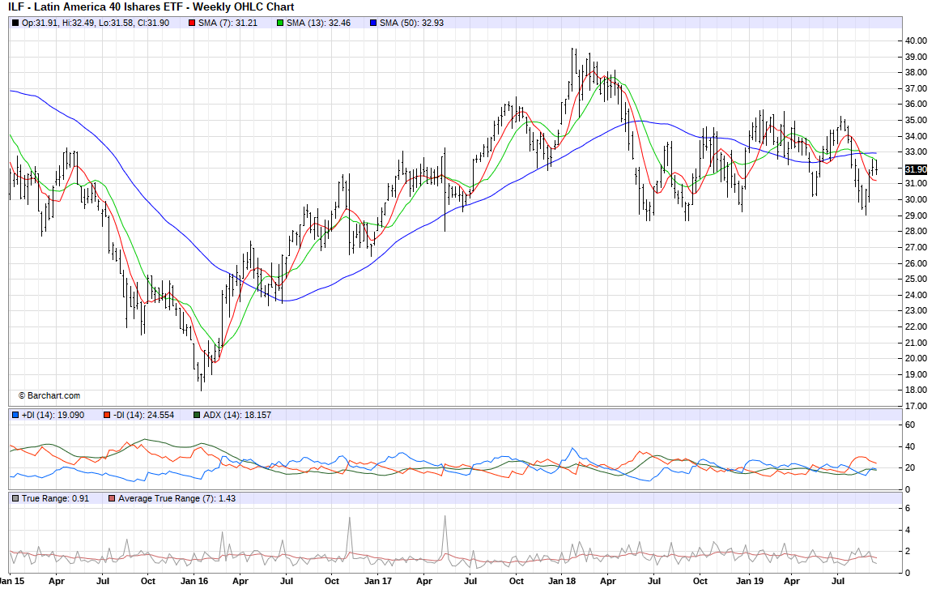Click the green SMA (13) legend swatch
This screenshot has height=606, width=936.
(x=280, y=23)
